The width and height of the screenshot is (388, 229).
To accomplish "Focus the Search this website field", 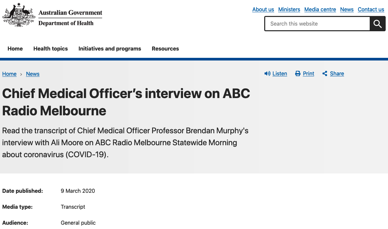I will (x=317, y=24).
